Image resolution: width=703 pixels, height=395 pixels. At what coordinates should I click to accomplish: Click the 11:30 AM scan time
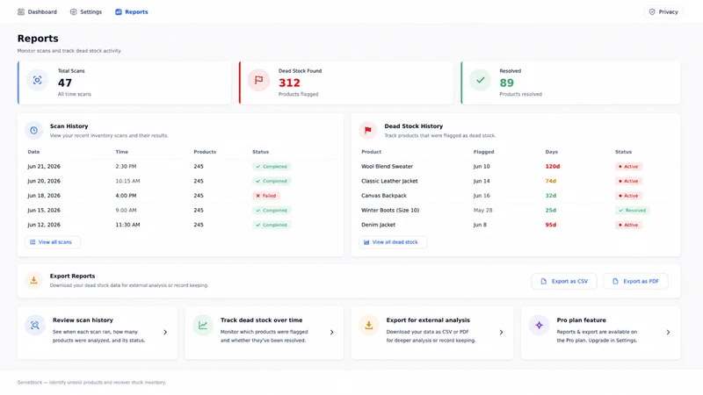click(x=127, y=226)
